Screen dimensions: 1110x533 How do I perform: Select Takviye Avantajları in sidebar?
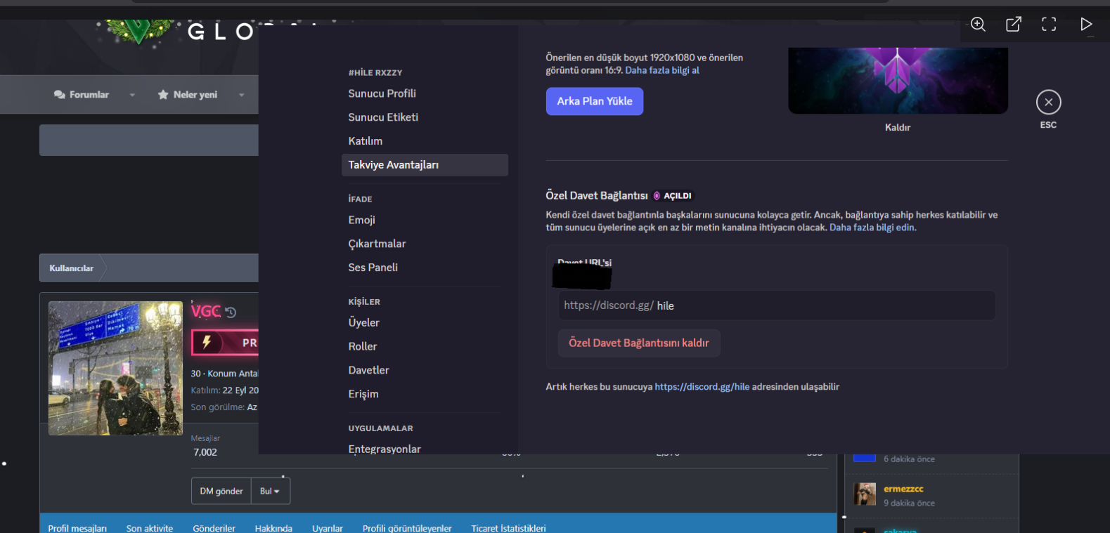click(425, 165)
